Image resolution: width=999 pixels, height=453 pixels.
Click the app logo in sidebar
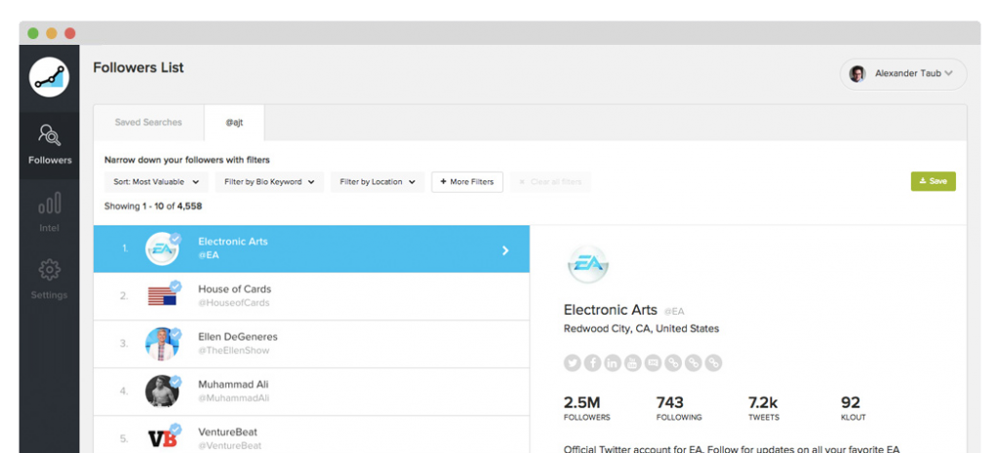click(49, 78)
